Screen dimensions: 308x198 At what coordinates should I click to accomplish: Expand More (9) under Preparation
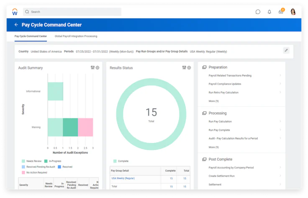[213, 101]
